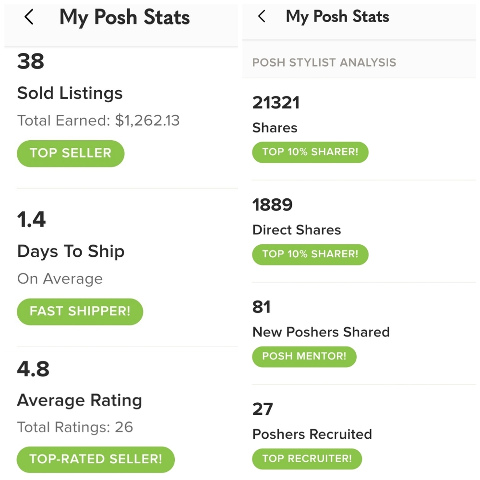Tap the POSH STYLIST ANALYSIS header
Image resolution: width=480 pixels, height=480 pixels.
[324, 62]
